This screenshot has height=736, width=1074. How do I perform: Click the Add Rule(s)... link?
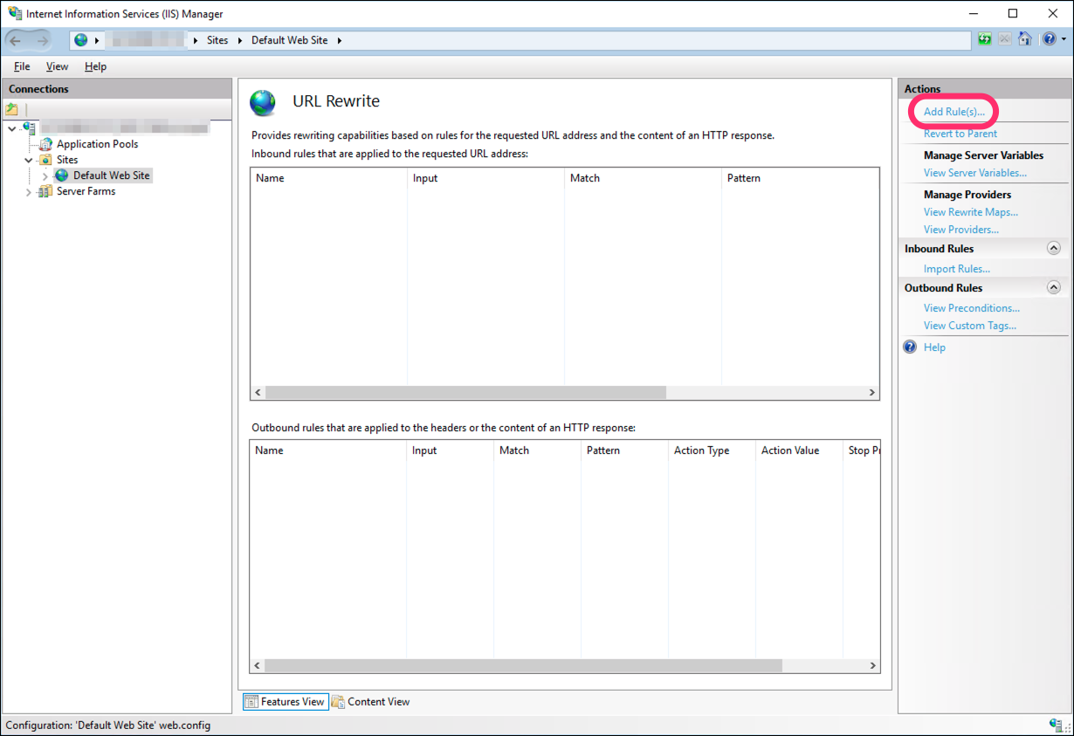pos(954,112)
